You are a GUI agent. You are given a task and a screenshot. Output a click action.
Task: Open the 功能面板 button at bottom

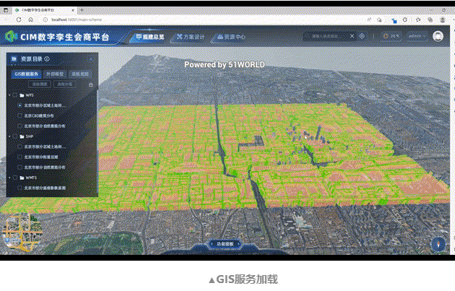(226, 245)
